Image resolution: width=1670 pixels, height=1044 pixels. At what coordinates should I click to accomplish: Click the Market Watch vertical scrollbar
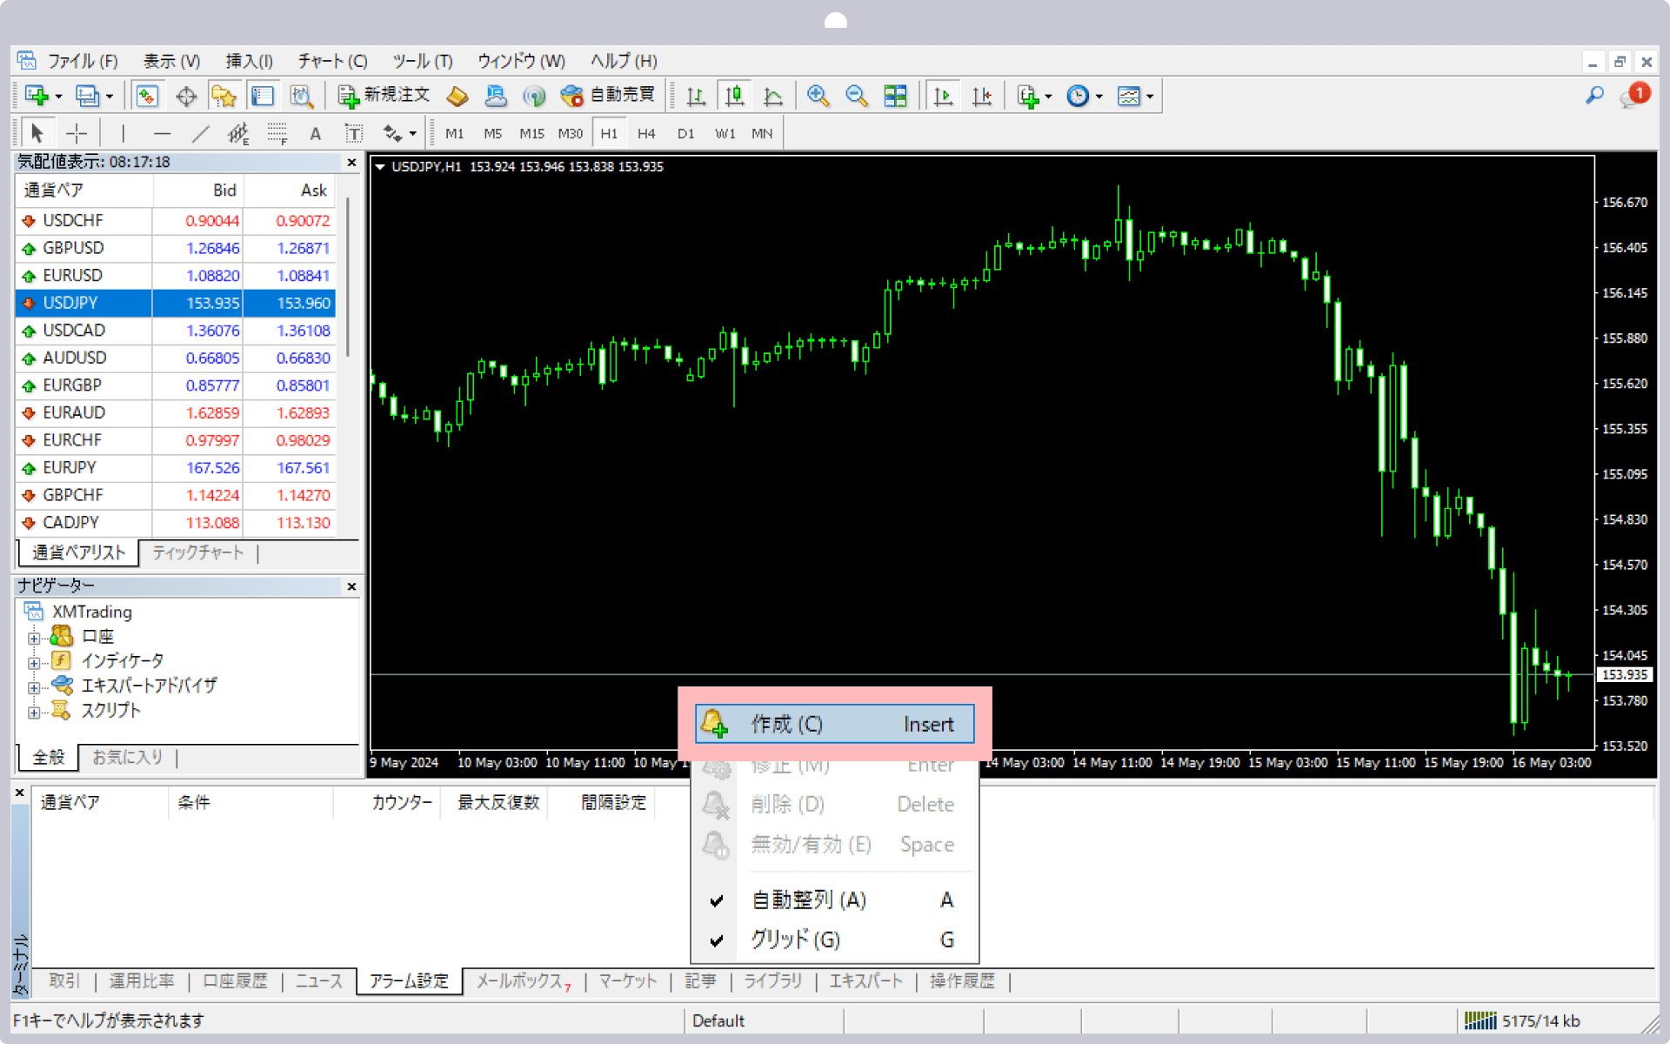click(348, 278)
